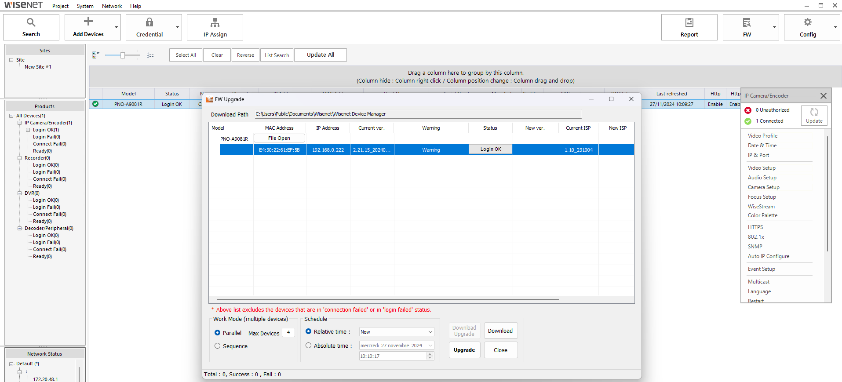Click the Clear button
Image resolution: width=842 pixels, height=382 pixels.
(217, 55)
